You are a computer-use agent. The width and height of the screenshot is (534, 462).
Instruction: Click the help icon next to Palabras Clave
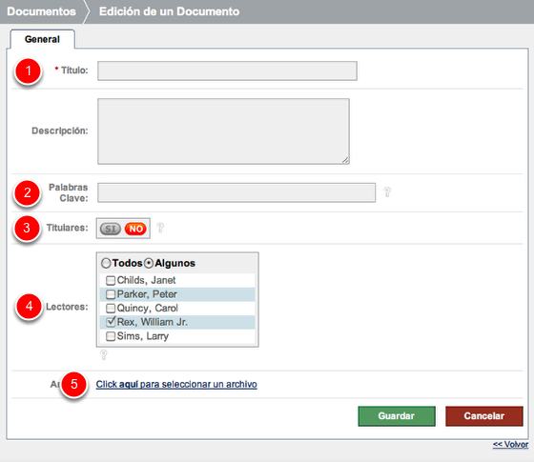[387, 191]
